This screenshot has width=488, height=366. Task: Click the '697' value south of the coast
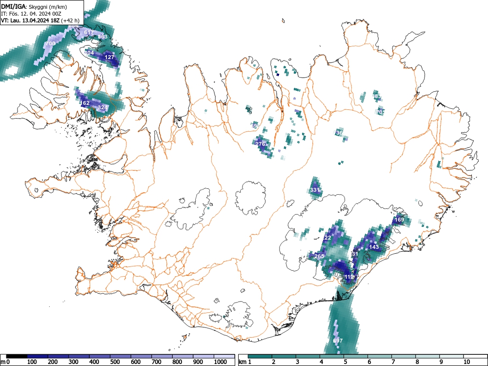click(338, 341)
